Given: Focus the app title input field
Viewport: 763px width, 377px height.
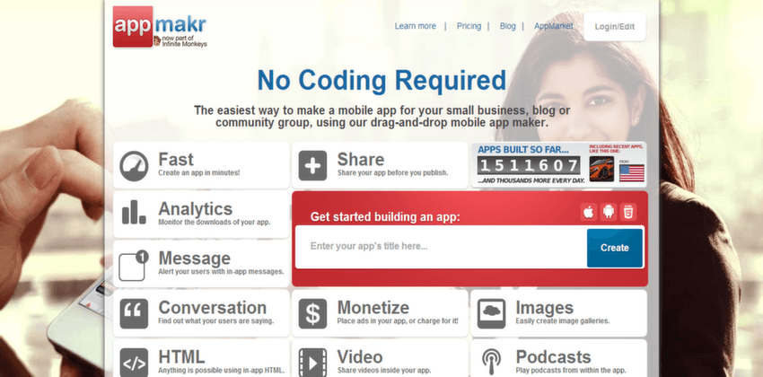Looking at the screenshot, I should (x=441, y=247).
